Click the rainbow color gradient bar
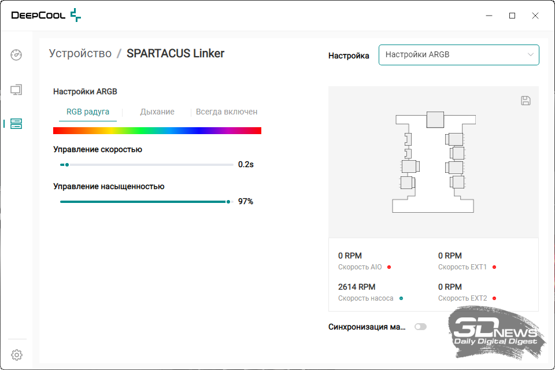This screenshot has height=370, width=555. pos(157,131)
